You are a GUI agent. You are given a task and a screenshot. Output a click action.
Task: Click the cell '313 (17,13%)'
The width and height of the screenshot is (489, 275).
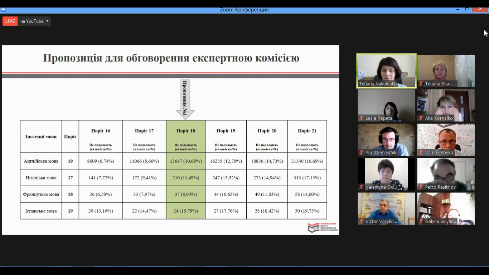tap(307, 178)
